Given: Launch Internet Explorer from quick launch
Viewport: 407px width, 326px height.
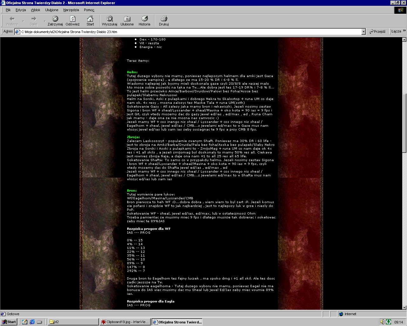Looking at the screenshot, I should [32, 322].
